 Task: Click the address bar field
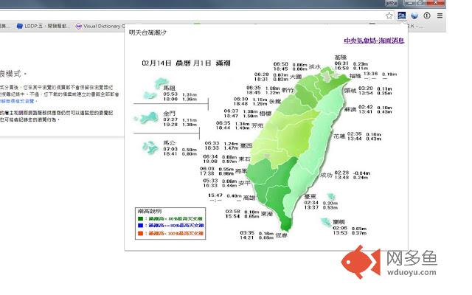point(191,15)
